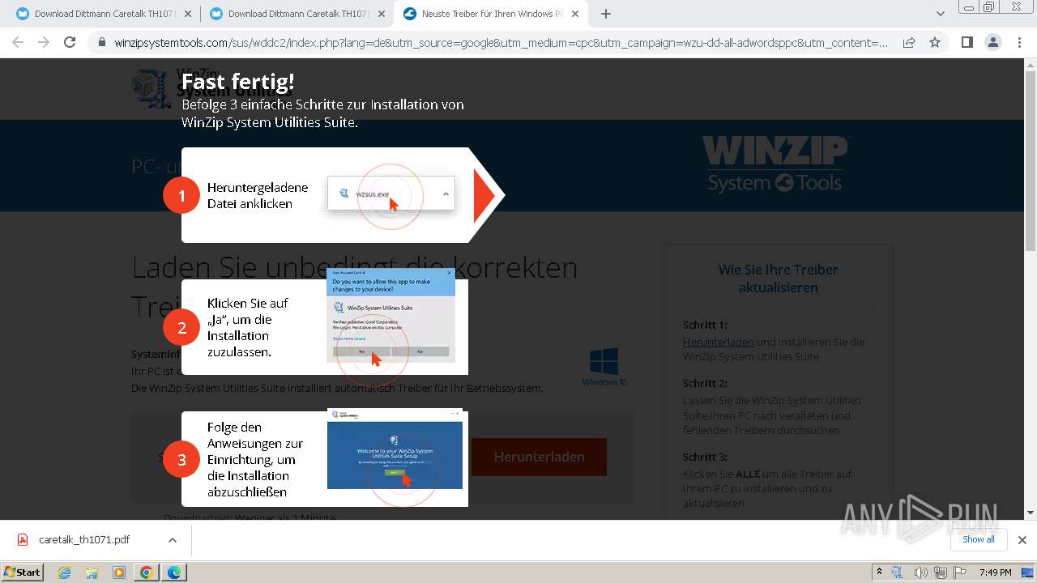Open the Chrome three-dot menu

click(x=1018, y=42)
